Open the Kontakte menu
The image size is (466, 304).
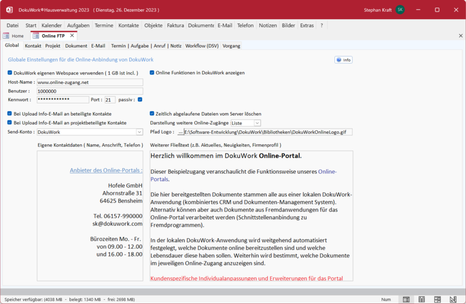[x=129, y=26]
